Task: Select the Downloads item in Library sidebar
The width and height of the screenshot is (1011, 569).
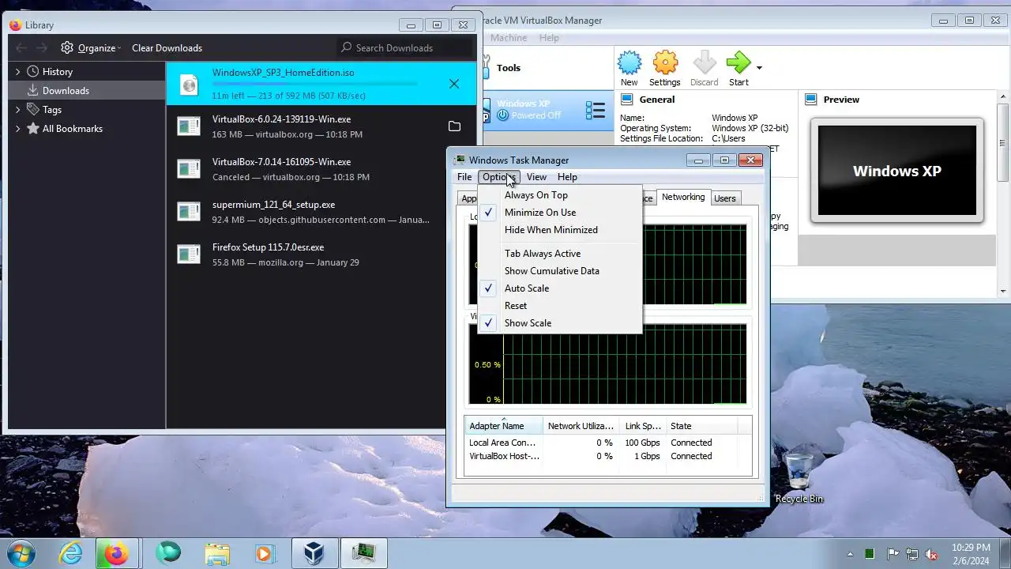Action: pyautogui.click(x=87, y=91)
